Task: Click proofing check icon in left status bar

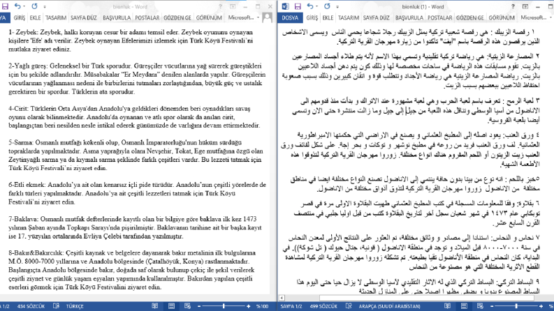Action: 56,306
